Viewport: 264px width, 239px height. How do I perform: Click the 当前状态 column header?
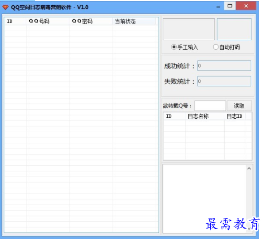coord(134,22)
